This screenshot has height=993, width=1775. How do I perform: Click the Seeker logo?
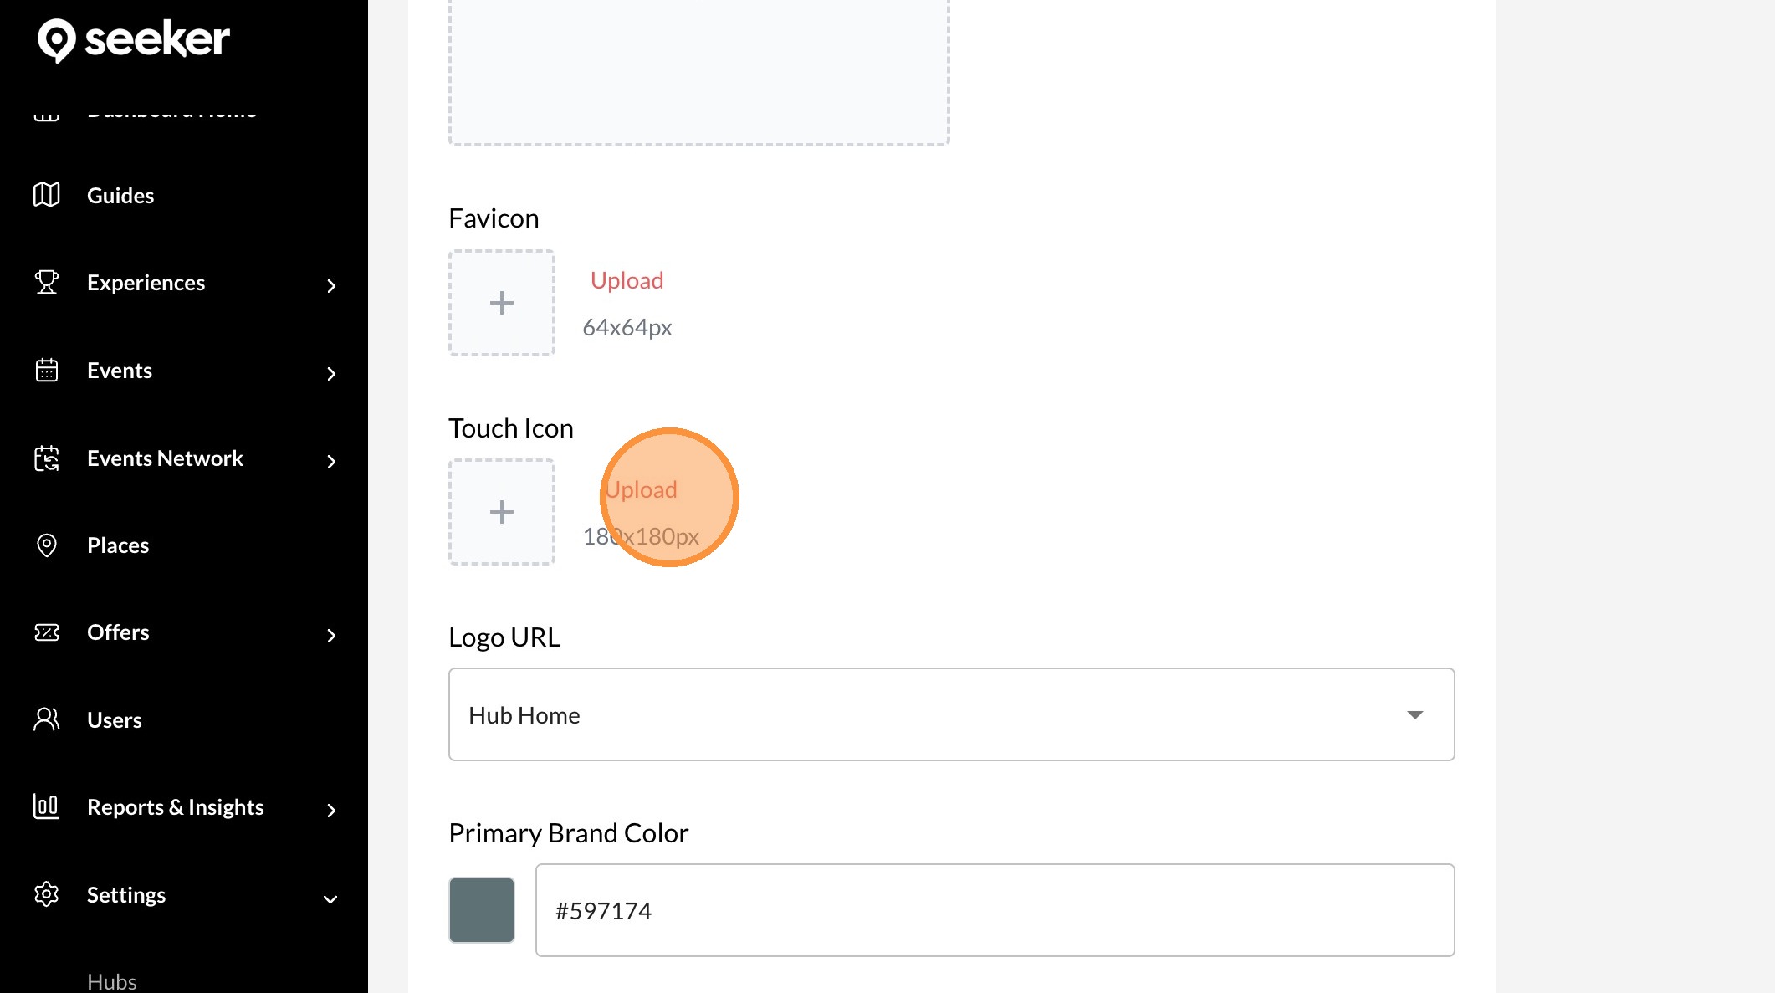point(134,39)
